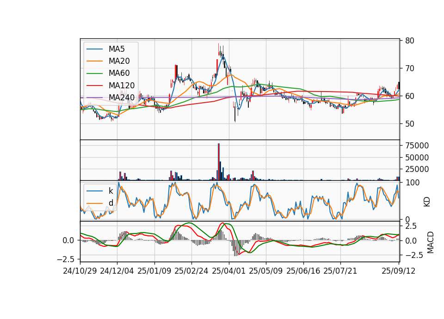This screenshot has height=319, width=444.
Task: Click the lowest candlestick wick near 51
Action: (x=235, y=112)
